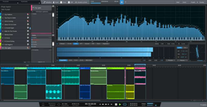Click the metronome icon in transport bar
Image resolution: width=207 pixels, height=107 pixels.
coord(43,104)
